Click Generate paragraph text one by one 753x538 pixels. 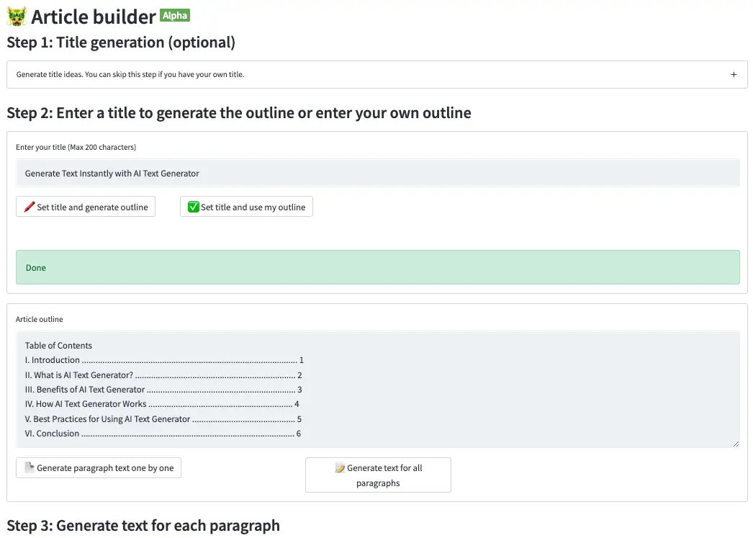pyautogui.click(x=99, y=468)
